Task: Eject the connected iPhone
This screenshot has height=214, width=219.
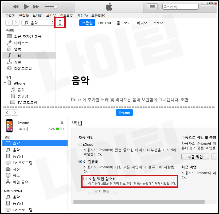Action: (62, 123)
